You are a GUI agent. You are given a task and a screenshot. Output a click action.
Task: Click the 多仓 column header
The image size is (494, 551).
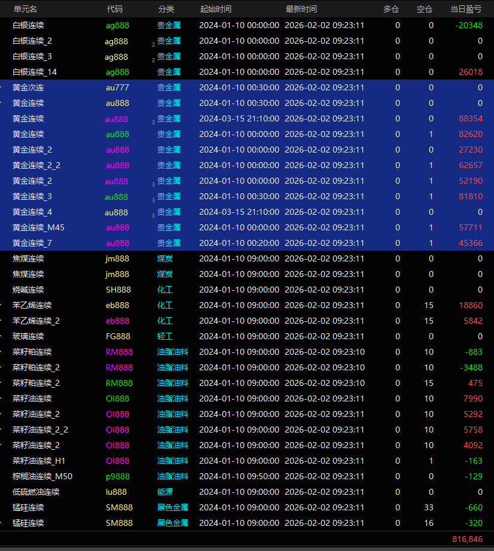[x=391, y=9]
